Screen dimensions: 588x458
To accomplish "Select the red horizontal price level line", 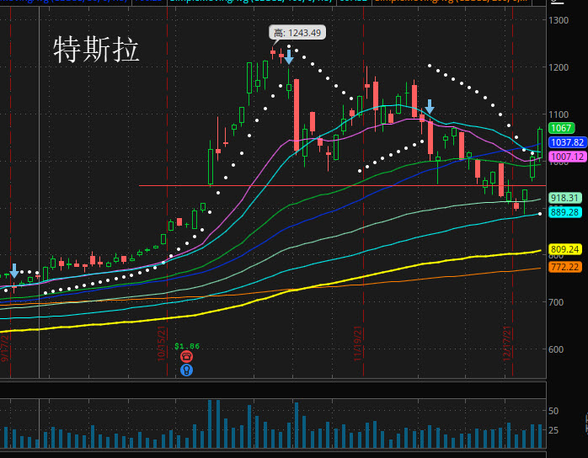I will click(x=342, y=185).
